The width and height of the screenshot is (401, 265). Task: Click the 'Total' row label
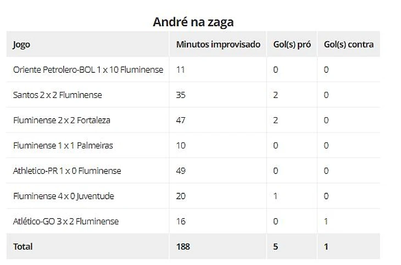(23, 246)
